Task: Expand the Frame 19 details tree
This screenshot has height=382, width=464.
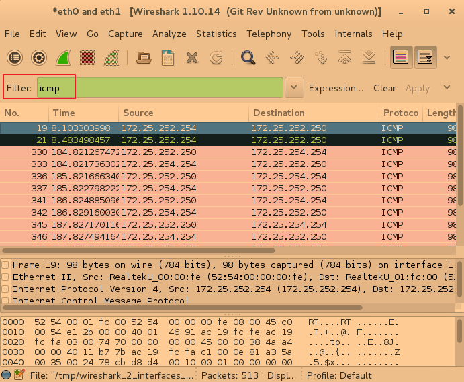Action: 5,265
